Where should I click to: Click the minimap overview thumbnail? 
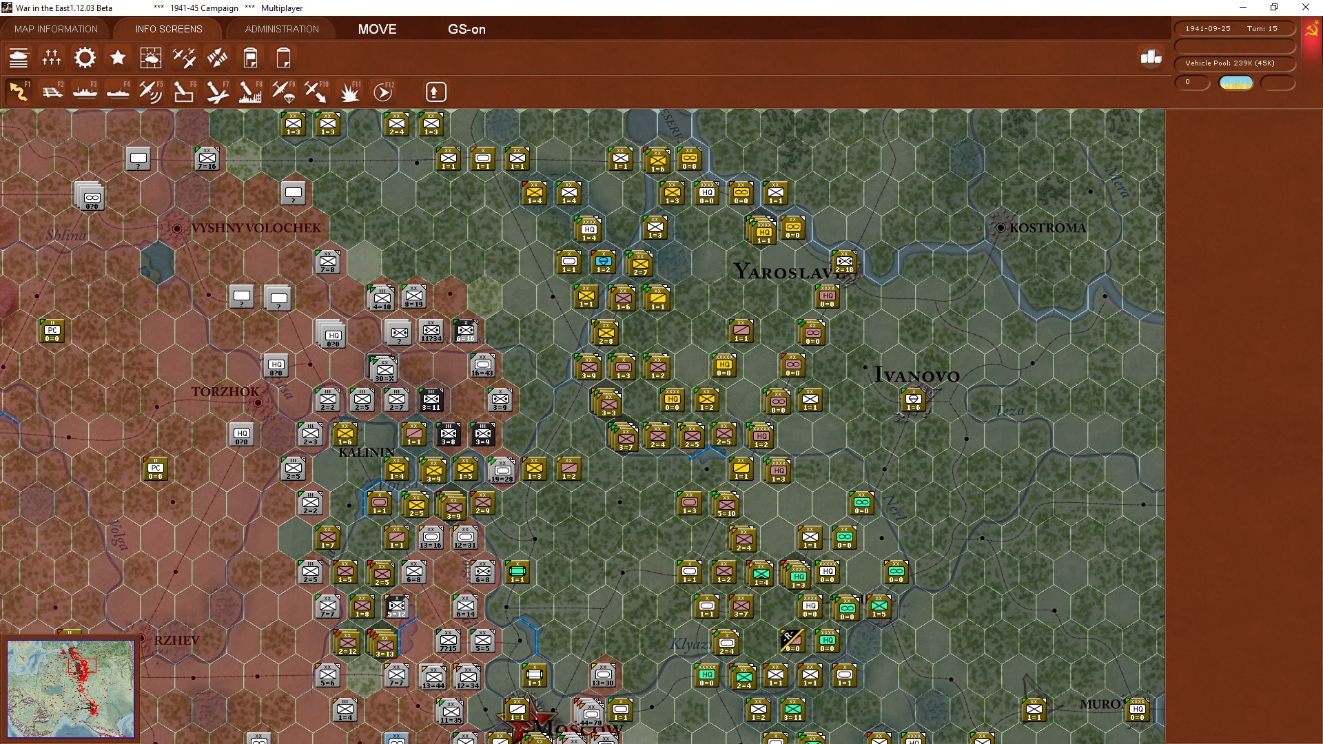click(x=71, y=688)
